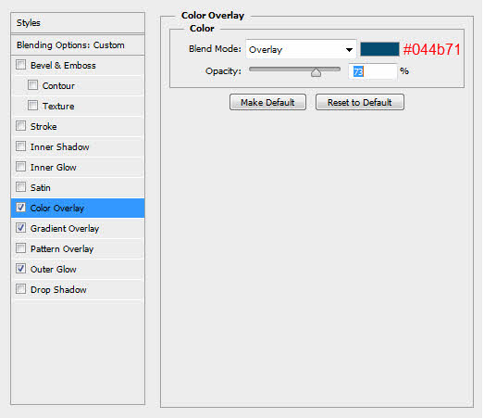Open the Blend Mode Overlay dropdown
The height and width of the screenshot is (418, 484).
pos(301,49)
